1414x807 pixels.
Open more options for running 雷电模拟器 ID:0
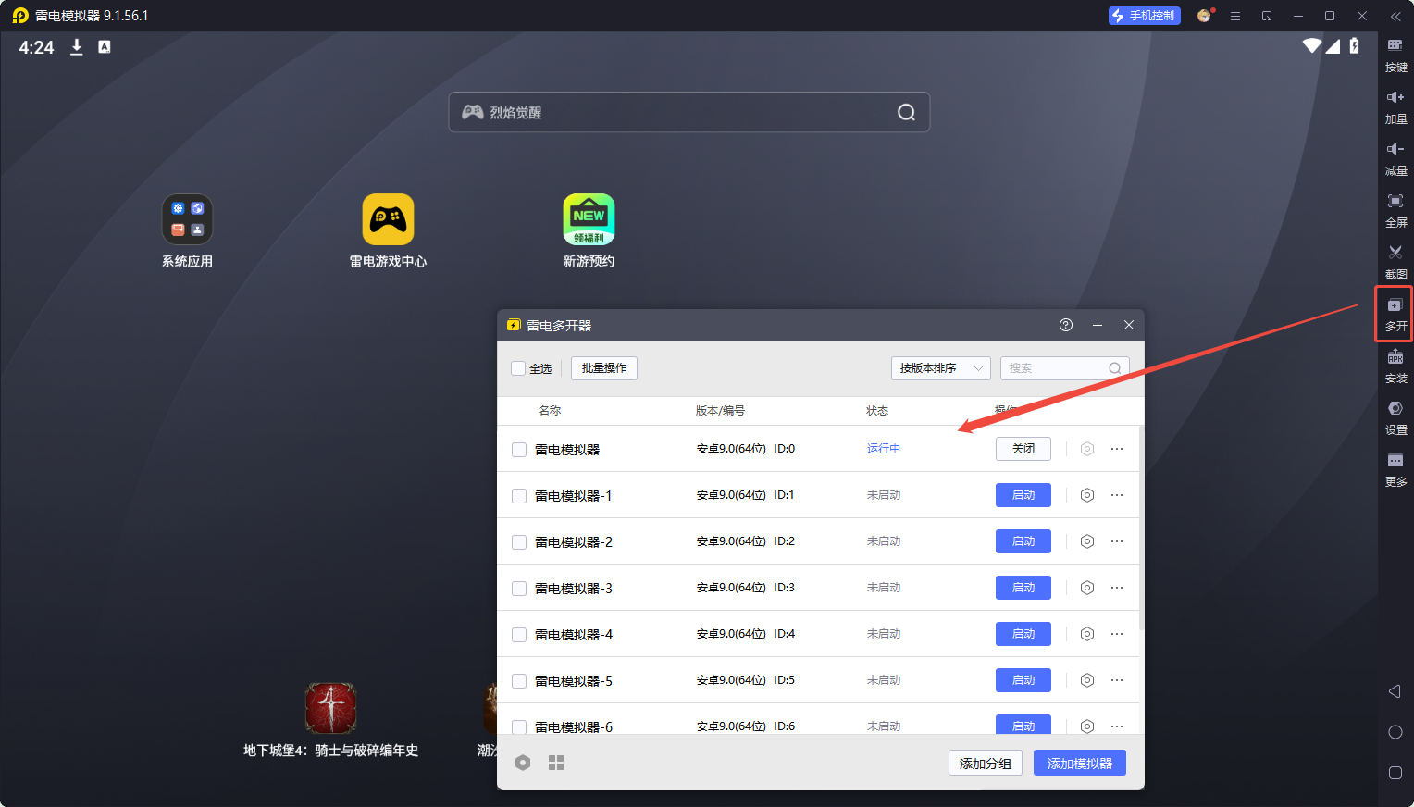[1117, 449]
